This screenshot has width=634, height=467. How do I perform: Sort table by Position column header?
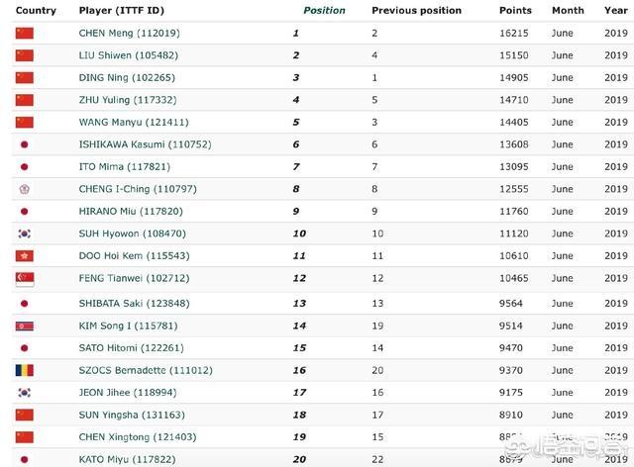click(324, 11)
